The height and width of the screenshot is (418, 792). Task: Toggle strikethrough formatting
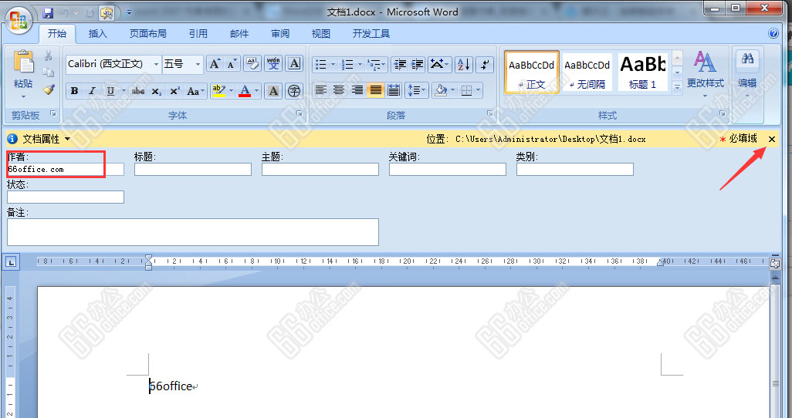[138, 91]
